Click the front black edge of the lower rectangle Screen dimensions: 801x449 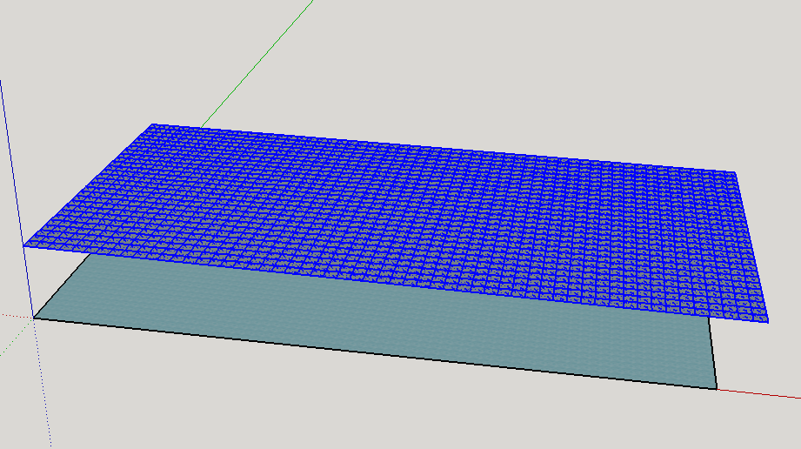[374, 353]
